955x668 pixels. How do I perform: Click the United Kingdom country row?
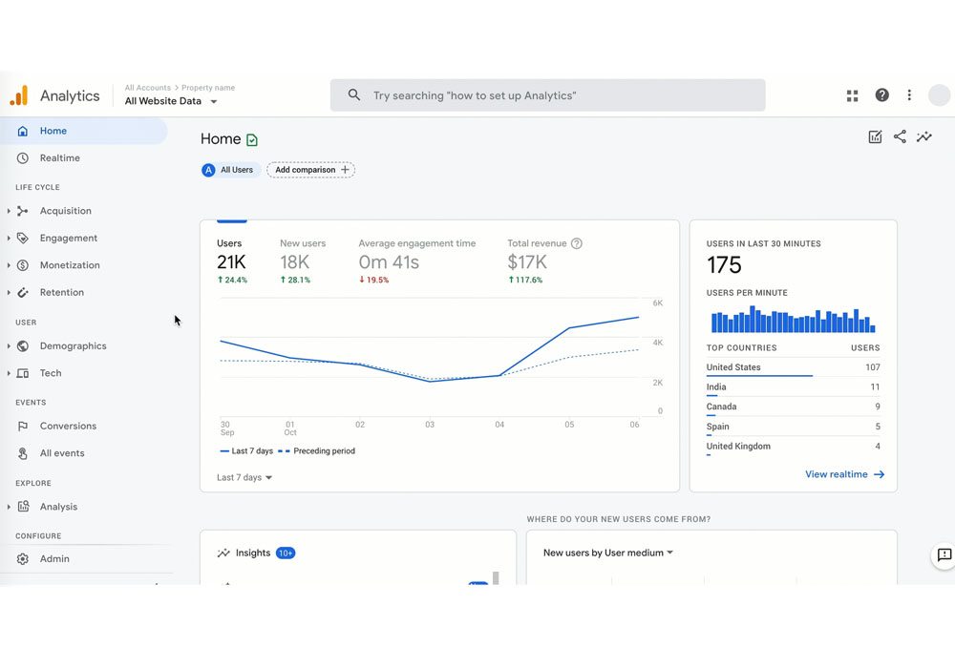793,447
